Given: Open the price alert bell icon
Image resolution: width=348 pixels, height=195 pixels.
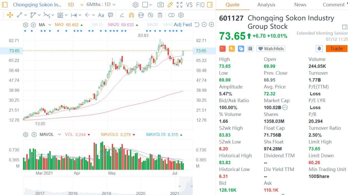Looking at the screenshot, I should coord(319,49).
